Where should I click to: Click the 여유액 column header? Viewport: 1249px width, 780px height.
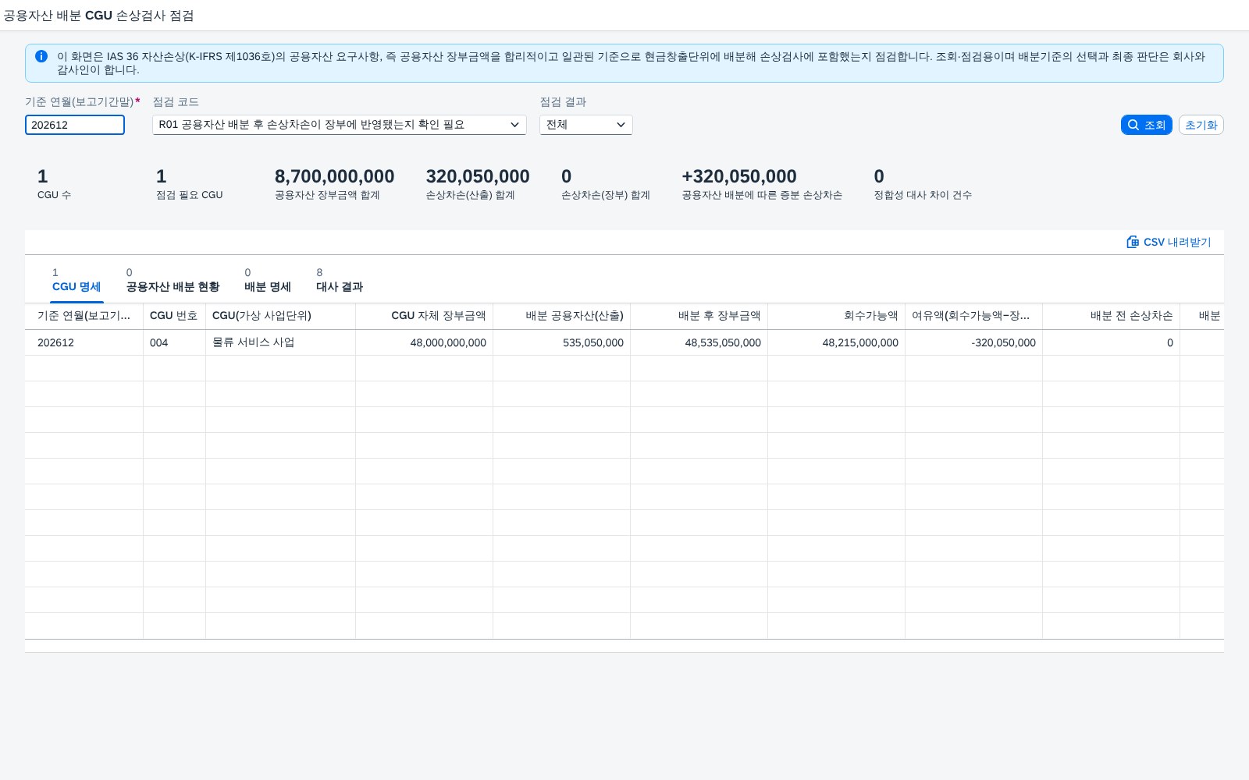[973, 316]
